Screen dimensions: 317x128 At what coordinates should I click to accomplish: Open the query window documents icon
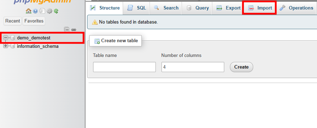tap(42, 11)
